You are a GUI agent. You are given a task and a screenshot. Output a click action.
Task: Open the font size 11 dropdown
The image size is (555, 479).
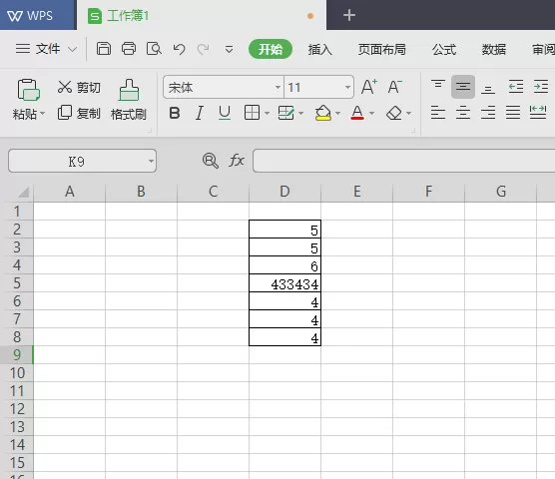[347, 87]
